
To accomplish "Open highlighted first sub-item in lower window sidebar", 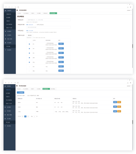I will pos(8,90).
